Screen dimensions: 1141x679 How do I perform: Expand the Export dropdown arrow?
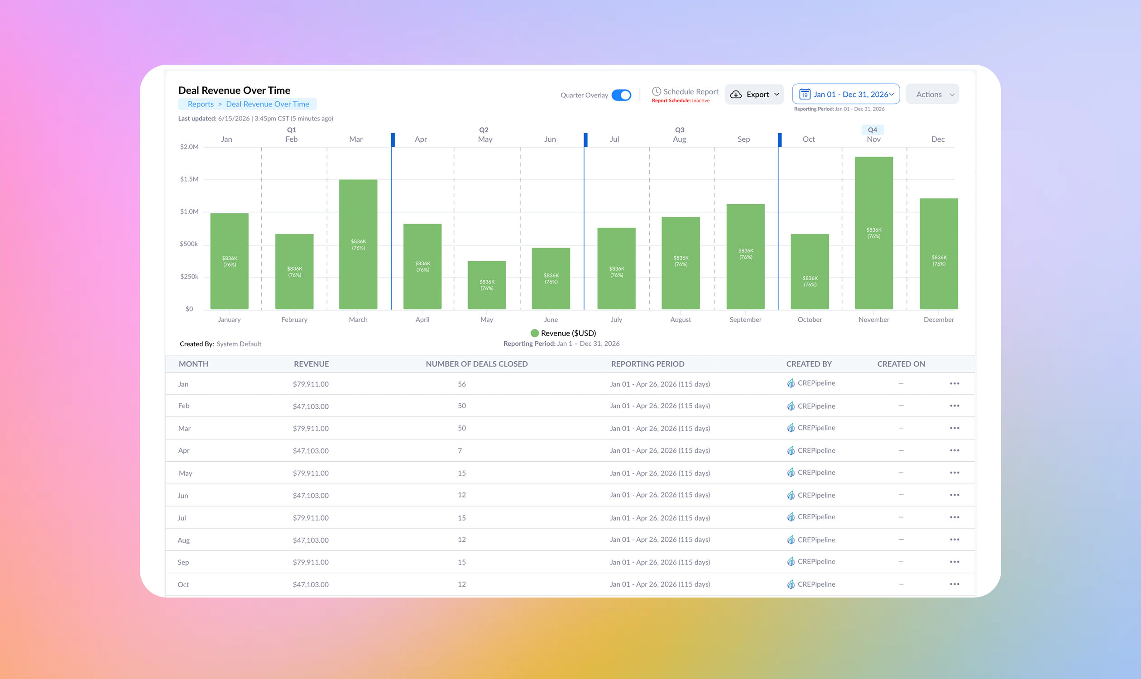coord(777,94)
